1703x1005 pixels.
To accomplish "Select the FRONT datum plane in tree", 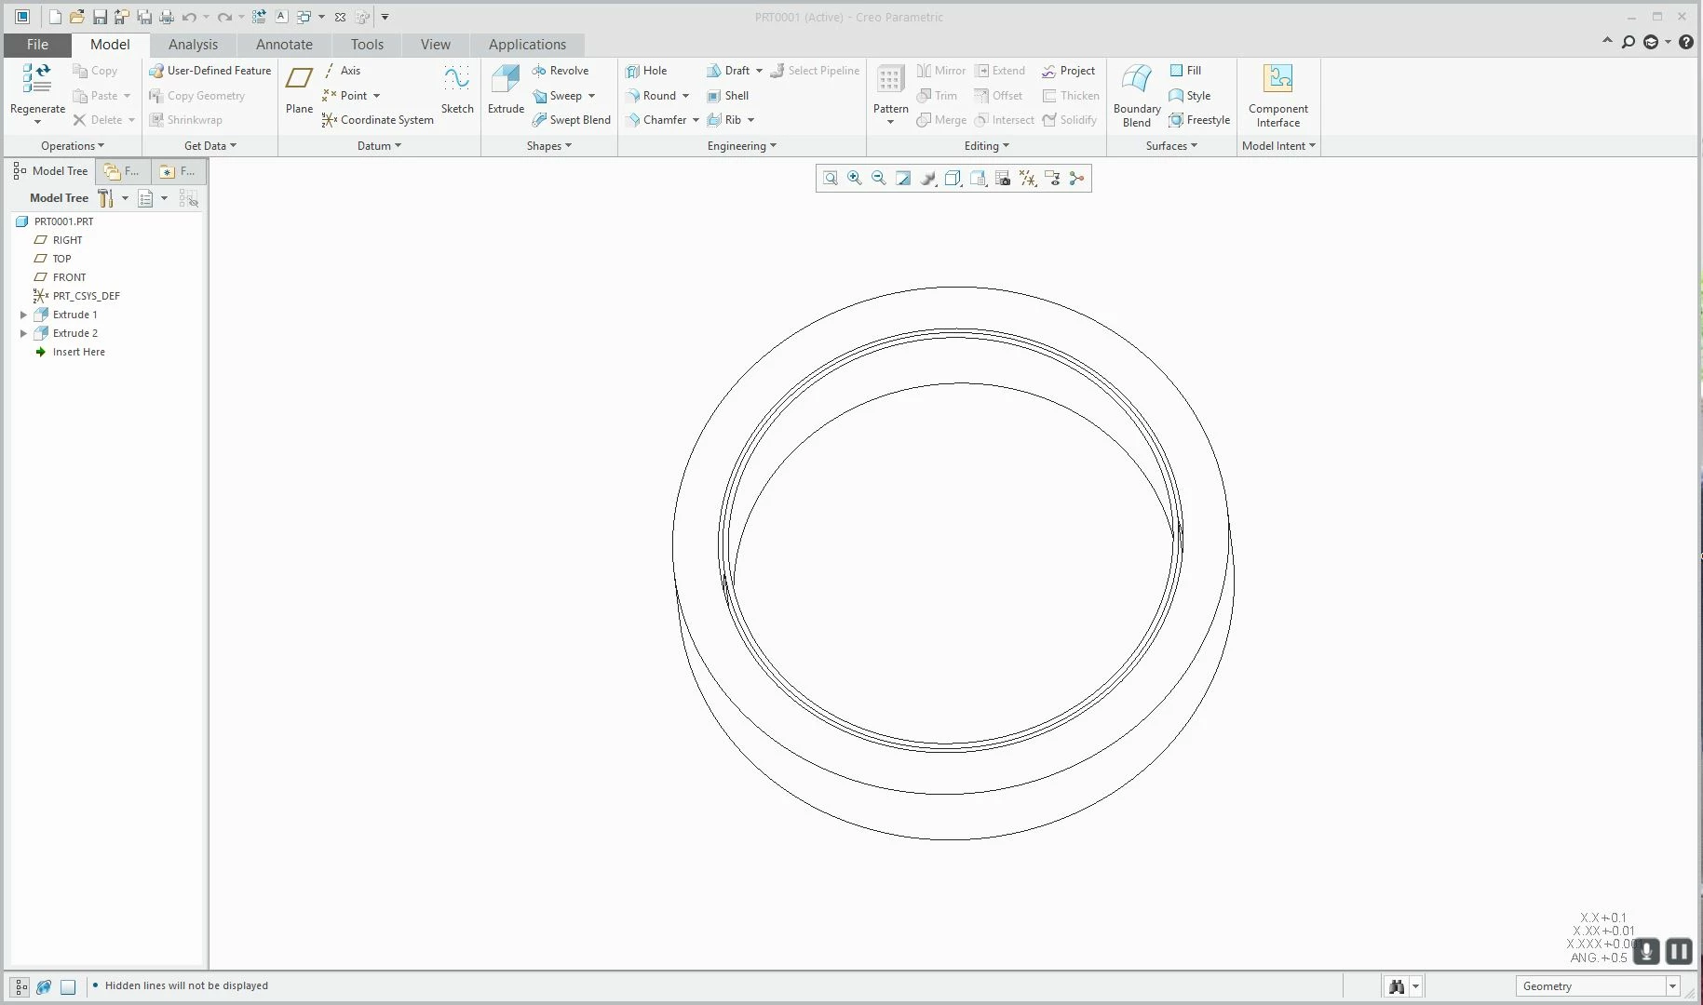I will 69,277.
